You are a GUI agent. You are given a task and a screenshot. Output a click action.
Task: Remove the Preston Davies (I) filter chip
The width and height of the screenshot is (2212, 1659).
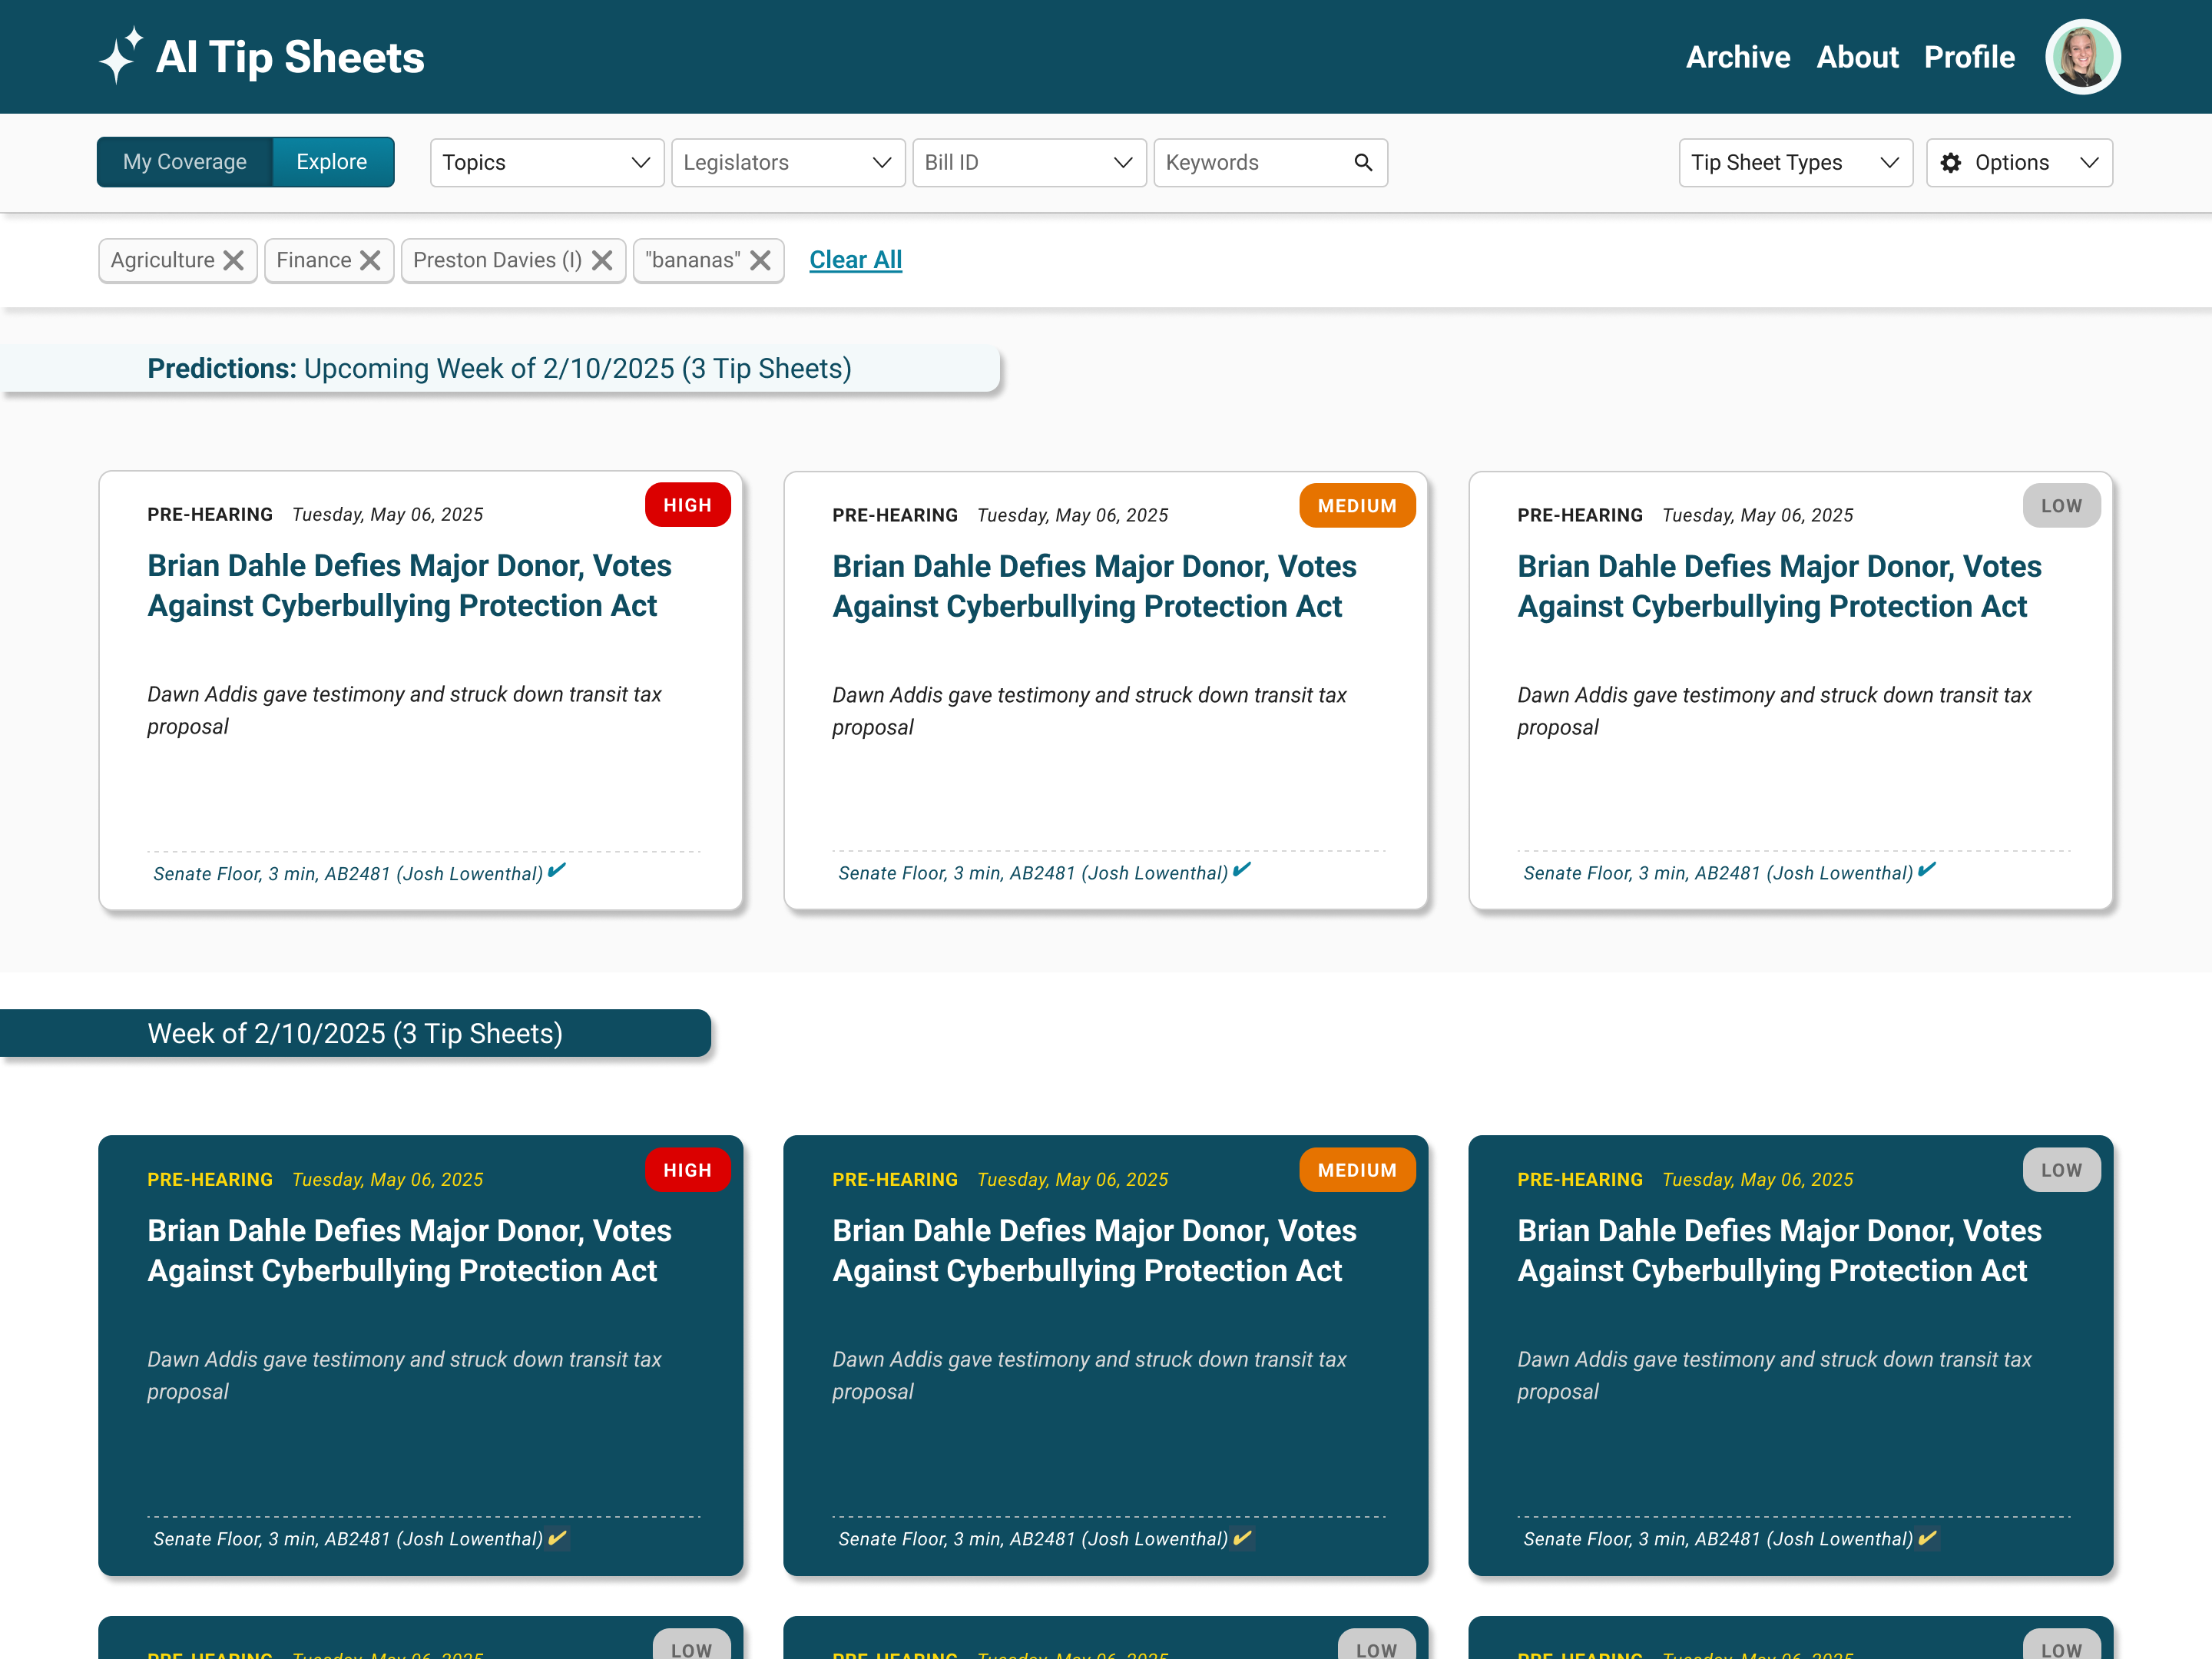pyautogui.click(x=602, y=261)
